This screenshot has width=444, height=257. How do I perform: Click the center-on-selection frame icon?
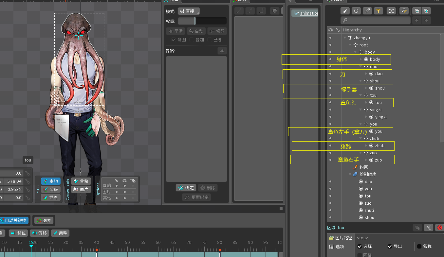click(x=391, y=11)
